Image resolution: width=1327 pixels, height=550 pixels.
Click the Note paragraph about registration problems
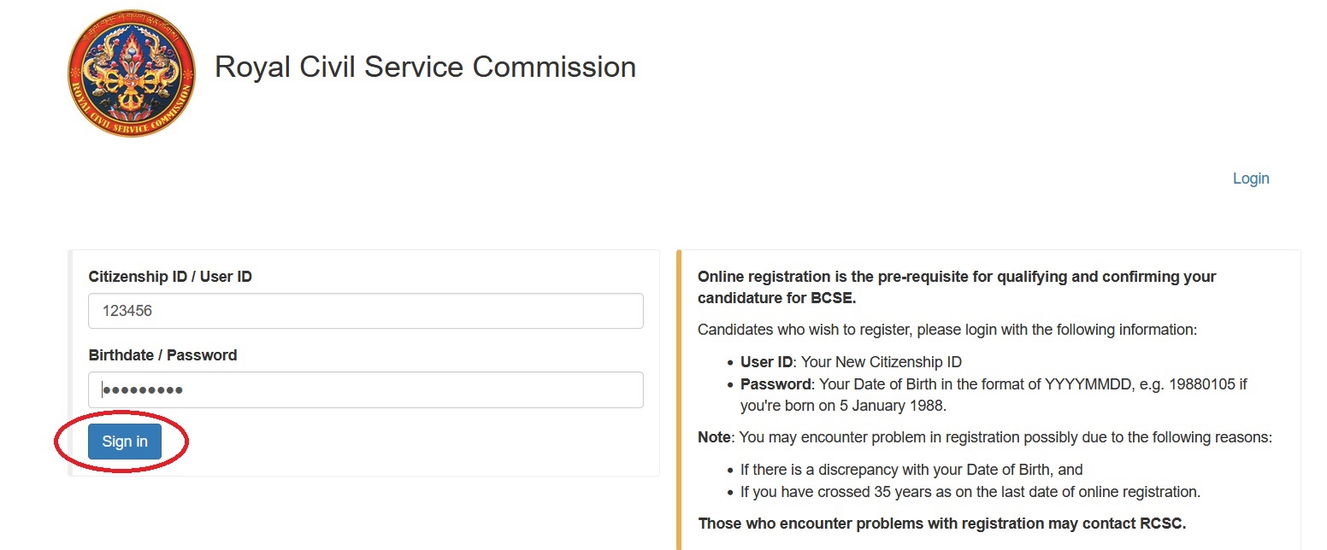pyautogui.click(x=984, y=437)
